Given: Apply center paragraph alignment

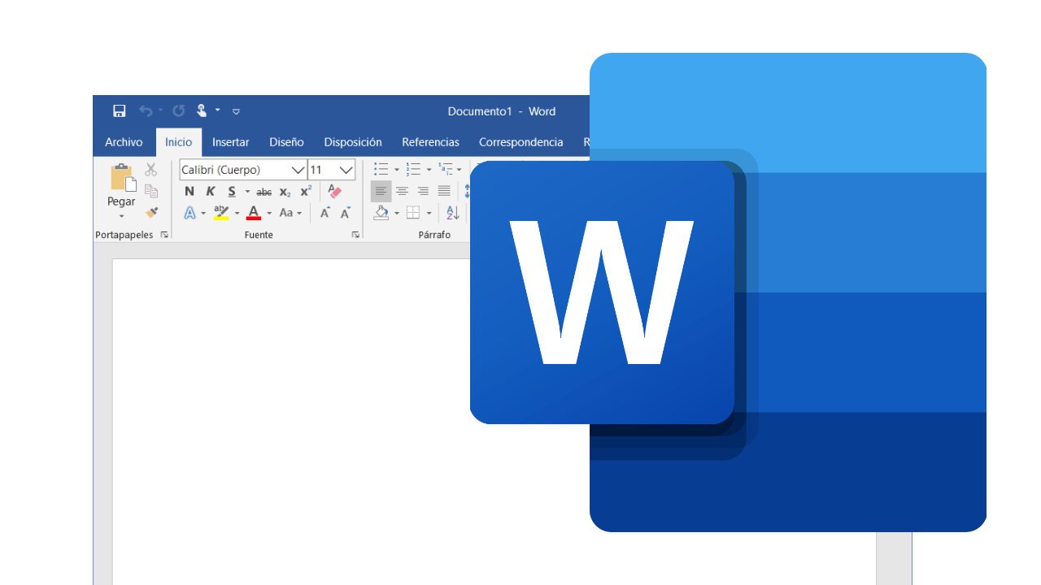Looking at the screenshot, I should coord(402,191).
